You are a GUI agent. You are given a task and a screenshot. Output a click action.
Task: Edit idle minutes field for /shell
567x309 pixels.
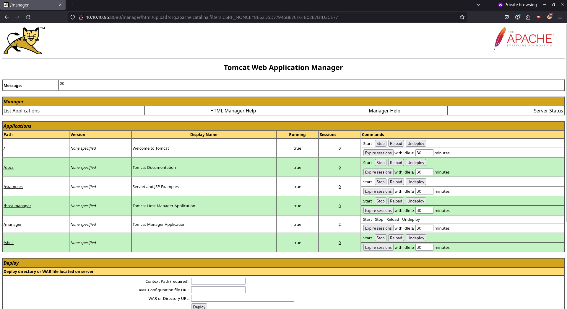click(424, 247)
